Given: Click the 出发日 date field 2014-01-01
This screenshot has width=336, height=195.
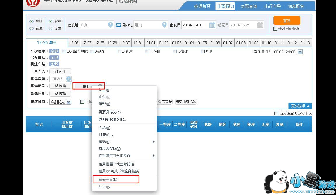Looking at the screenshot, I should (199, 25).
